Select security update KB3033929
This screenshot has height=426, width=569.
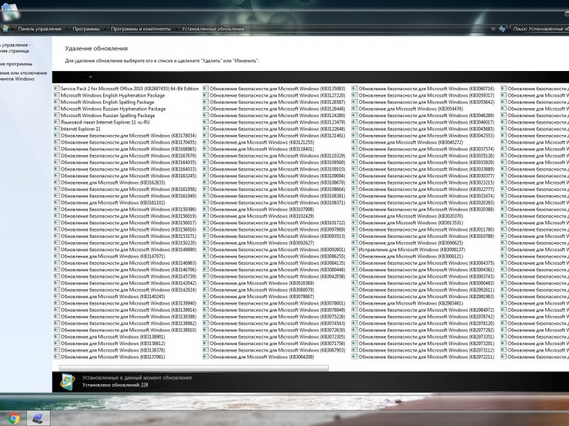pyautogui.click(x=426, y=163)
